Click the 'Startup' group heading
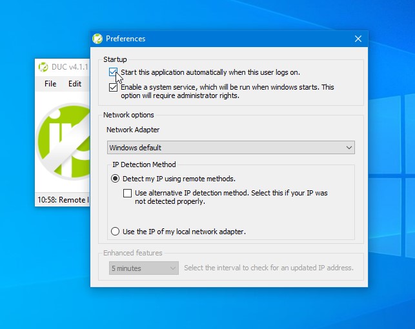The height and width of the screenshot is (329, 415). [115, 59]
